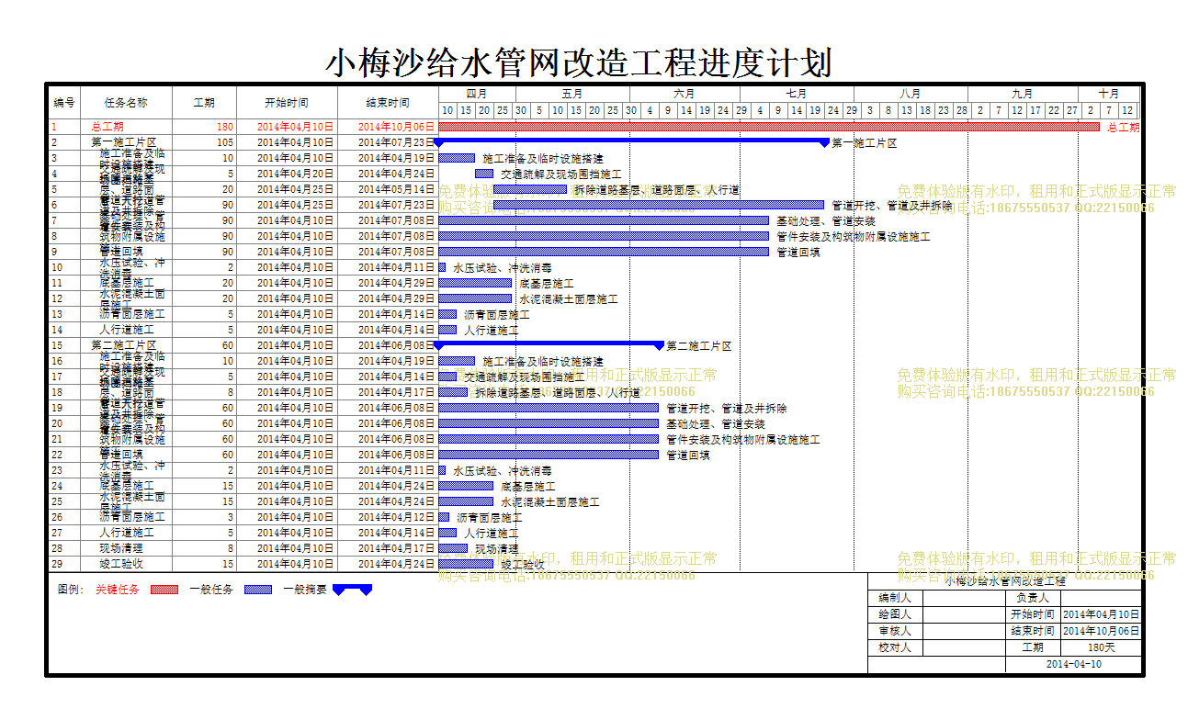Click the 第一施工片区 summary bar
Image resolution: width=1188 pixels, height=720 pixels.
631,141
